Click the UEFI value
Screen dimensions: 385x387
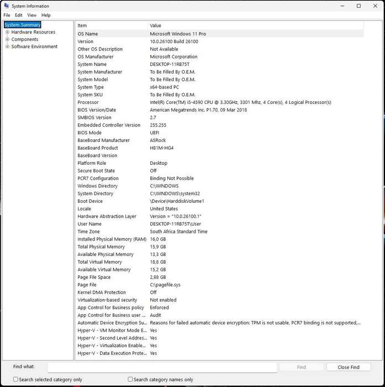(155, 133)
